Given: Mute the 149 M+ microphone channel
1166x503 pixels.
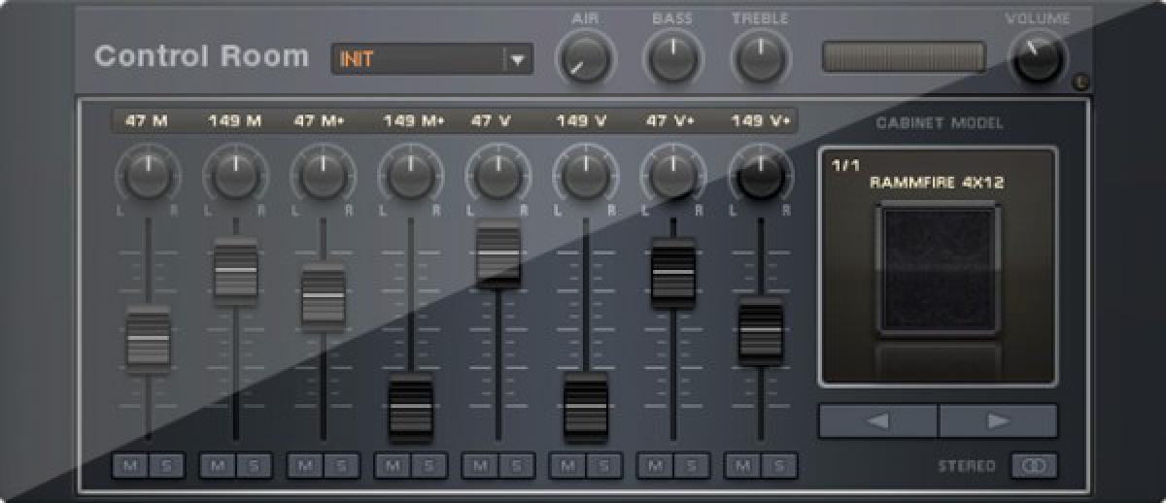Looking at the screenshot, I should [x=393, y=466].
